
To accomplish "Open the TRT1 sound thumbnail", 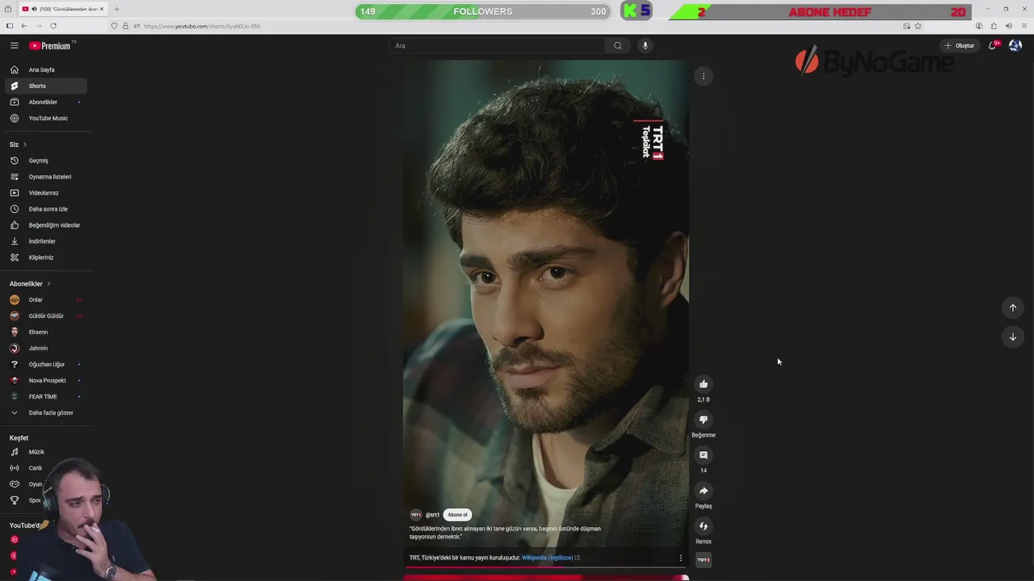I will pos(704,559).
